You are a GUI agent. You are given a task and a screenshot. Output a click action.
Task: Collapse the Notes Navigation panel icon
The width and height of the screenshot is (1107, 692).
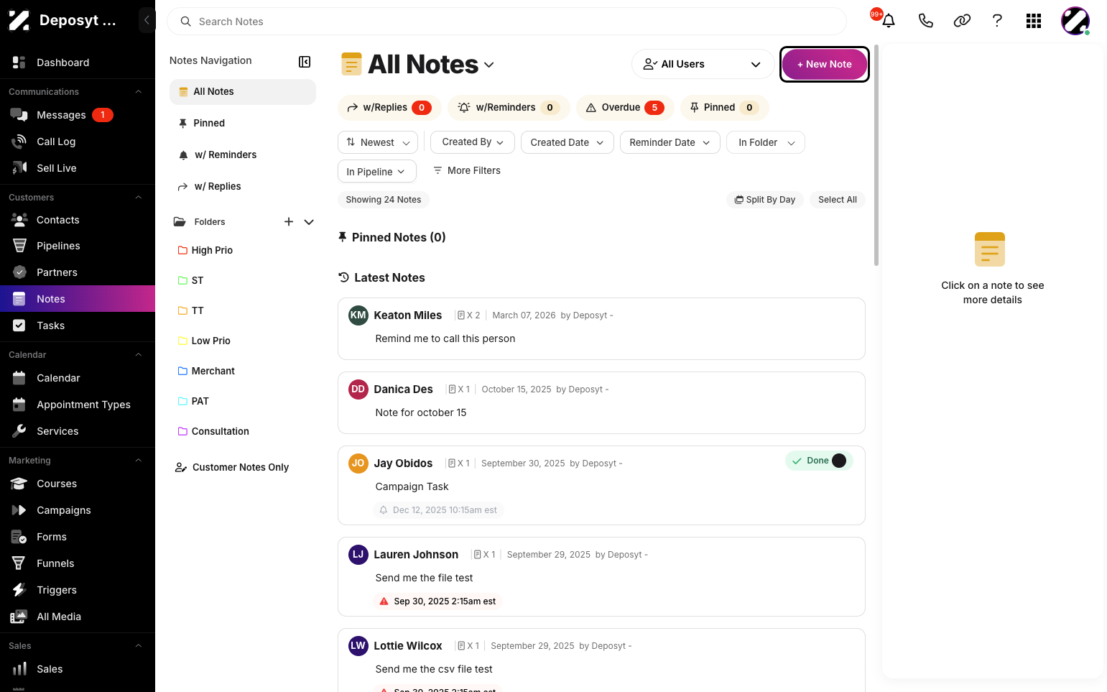[305, 62]
